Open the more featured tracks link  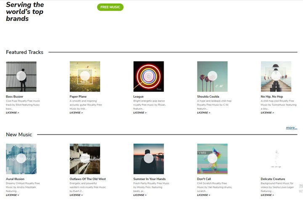tap(291, 128)
